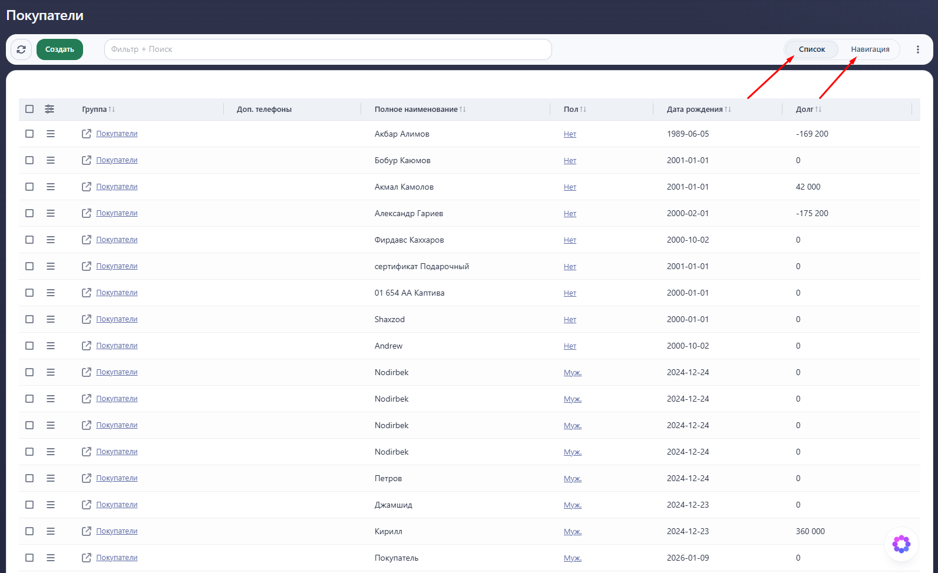Sort by Полное наименование column
Image resolution: width=938 pixels, height=573 pixels.
point(420,110)
